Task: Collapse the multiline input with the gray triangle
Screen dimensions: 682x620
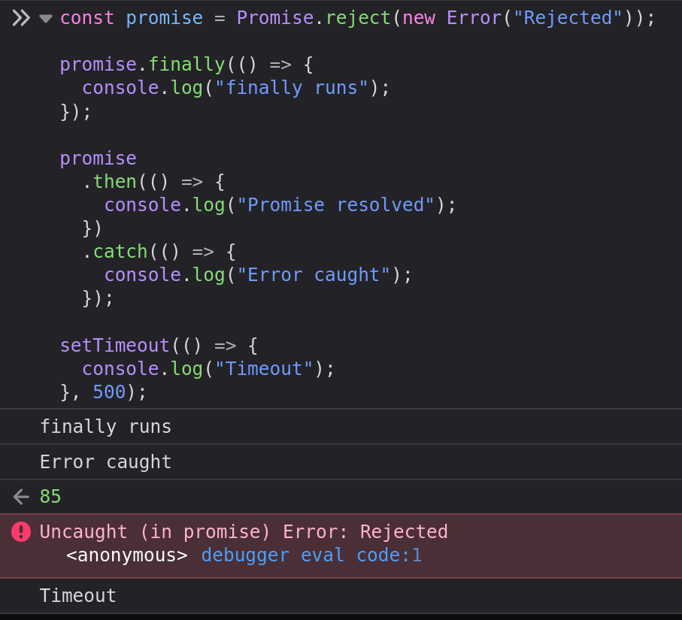Action: tap(45, 19)
